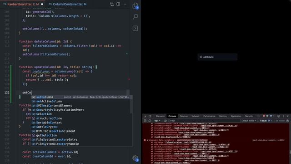The image size is (291, 164).
Task: Open the DevTools Elements tab
Action: 160,116
